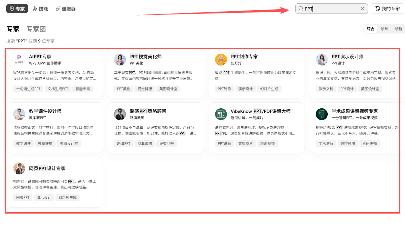Sort results by 最新
The height and width of the screenshot is (231, 405).
click(x=398, y=29)
